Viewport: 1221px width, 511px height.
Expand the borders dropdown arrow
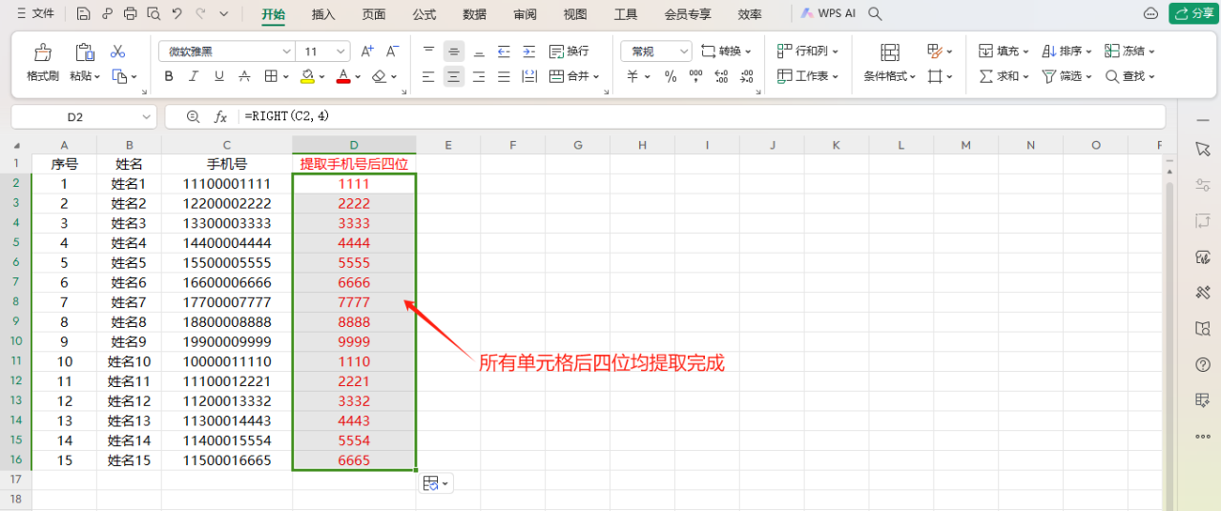[285, 76]
